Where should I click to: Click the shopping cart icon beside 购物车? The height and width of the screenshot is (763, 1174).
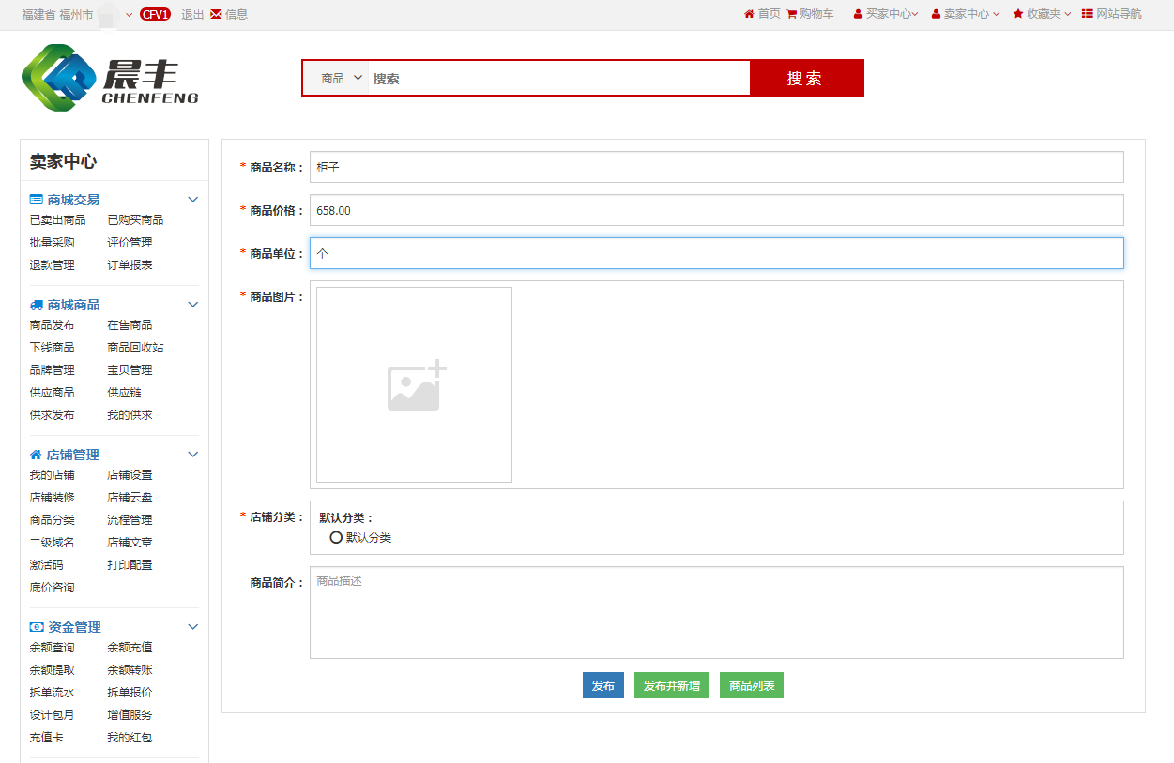click(791, 14)
